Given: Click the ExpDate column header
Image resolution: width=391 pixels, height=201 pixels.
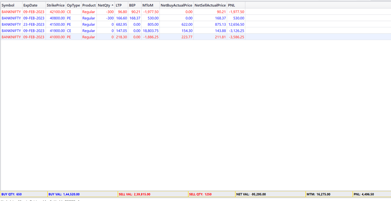Looking at the screenshot, I should 34,5.
